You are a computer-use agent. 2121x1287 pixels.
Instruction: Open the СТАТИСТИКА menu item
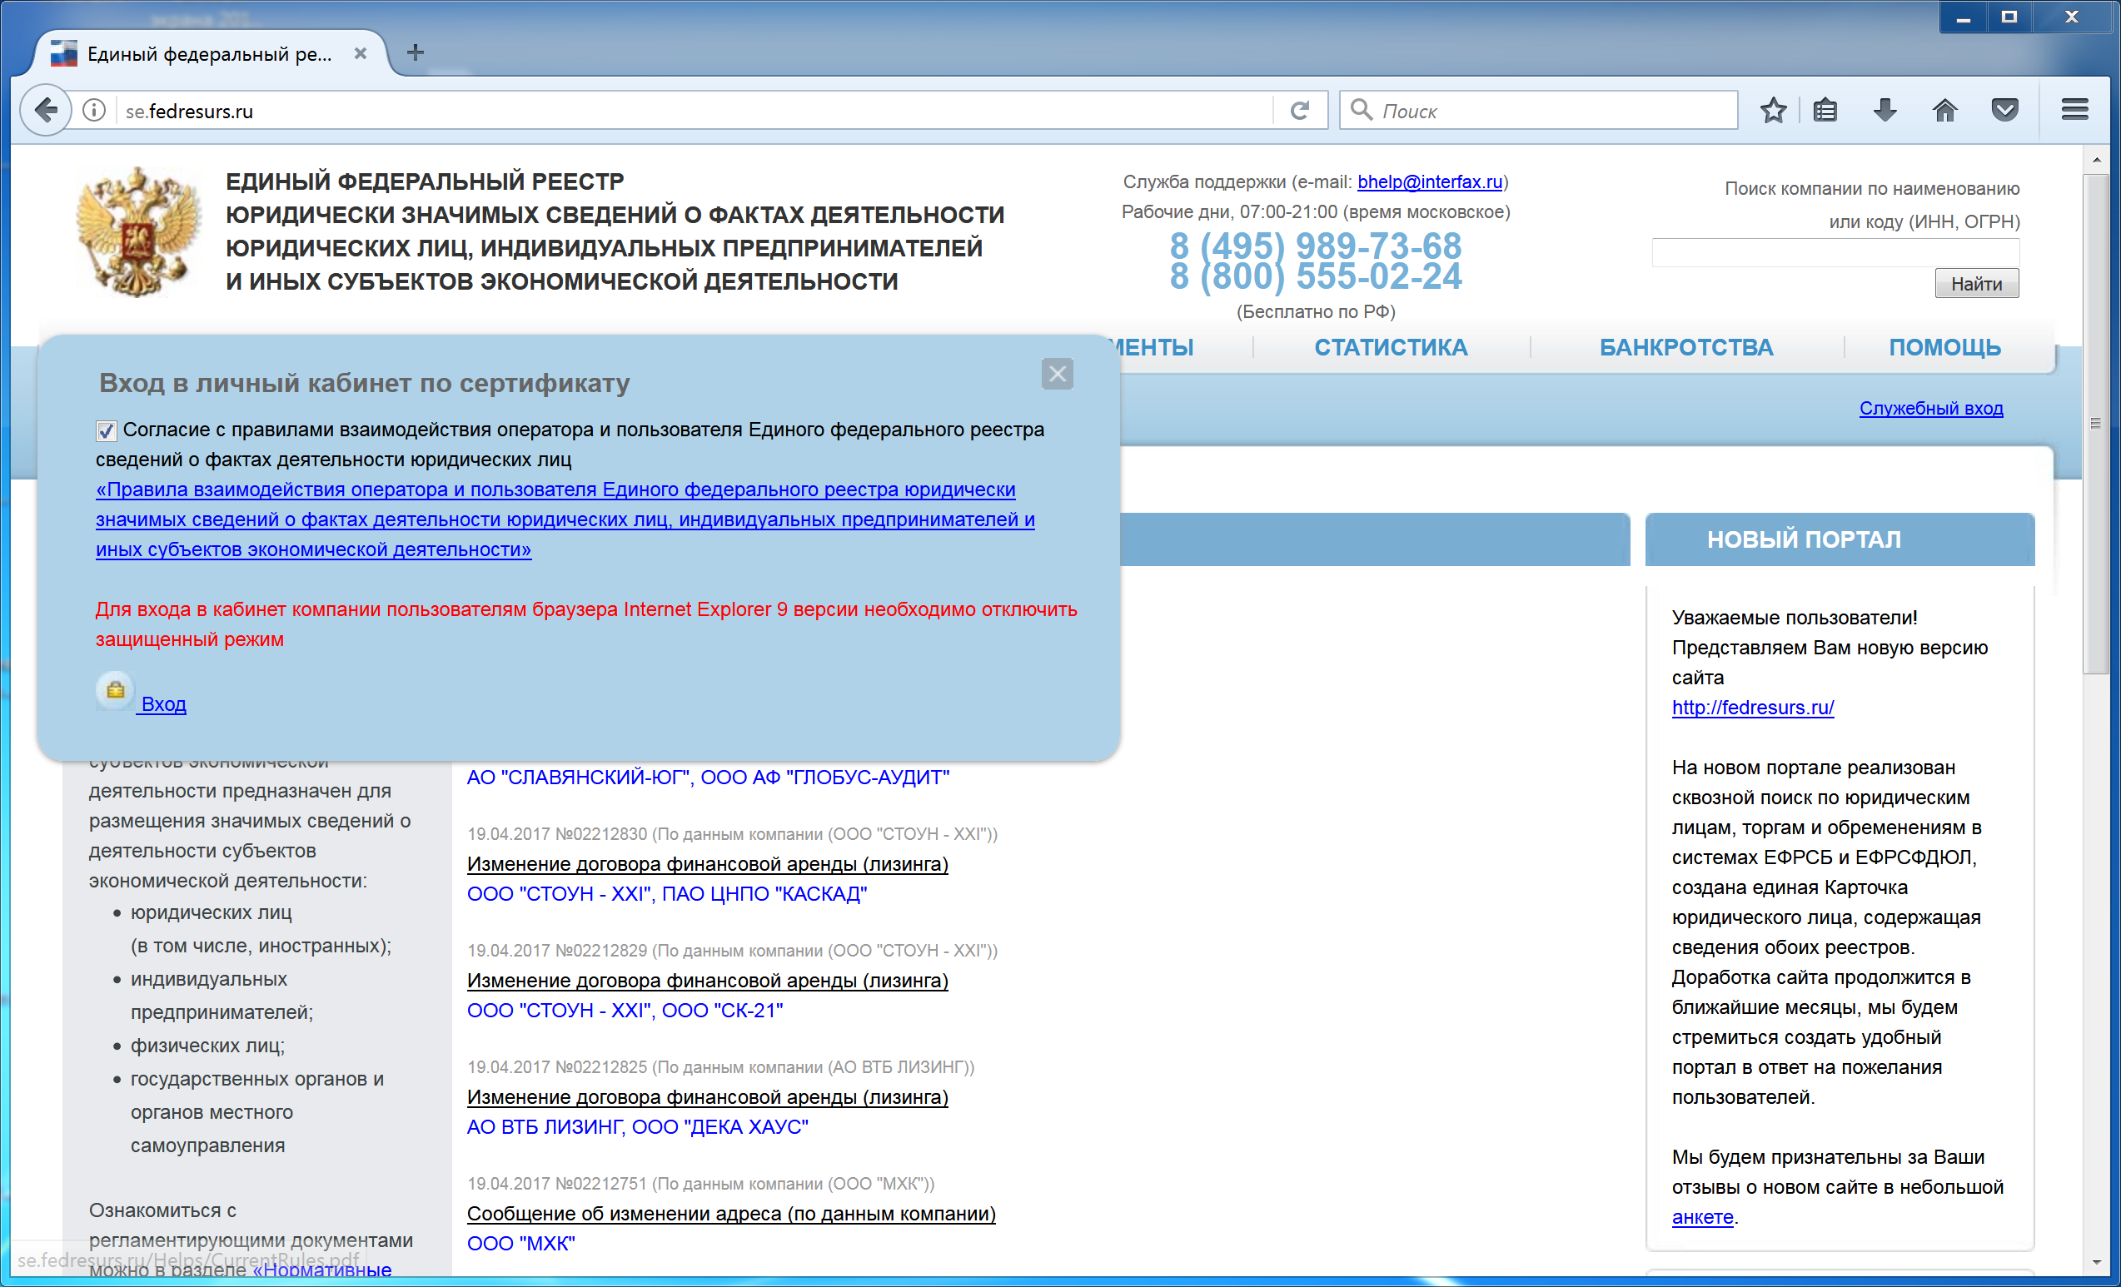coord(1390,348)
